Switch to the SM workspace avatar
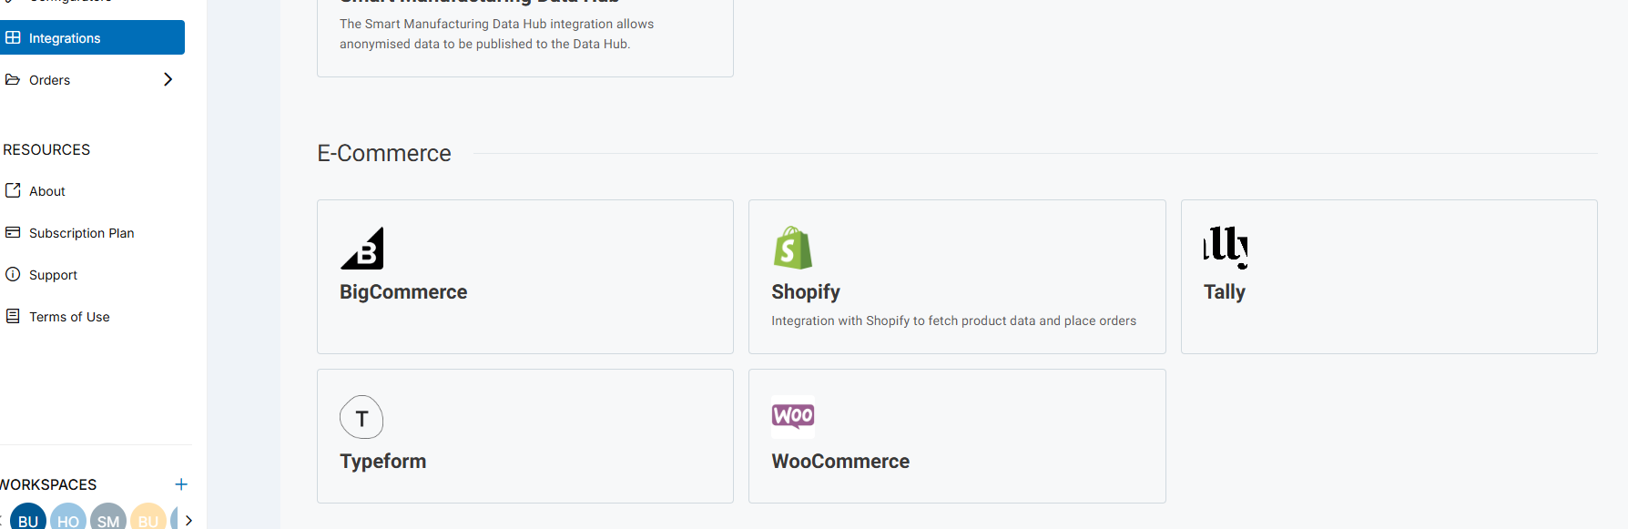Viewport: 1628px width, 529px height. [108, 519]
